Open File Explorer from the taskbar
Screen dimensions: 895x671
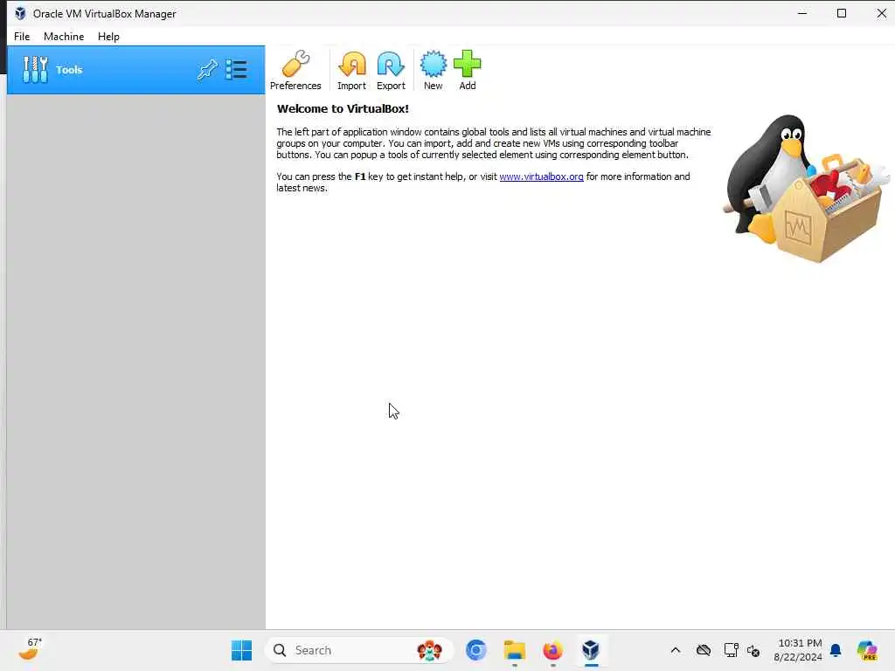point(514,650)
